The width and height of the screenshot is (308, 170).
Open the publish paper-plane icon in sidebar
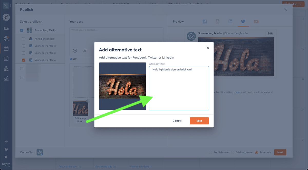click(6, 17)
